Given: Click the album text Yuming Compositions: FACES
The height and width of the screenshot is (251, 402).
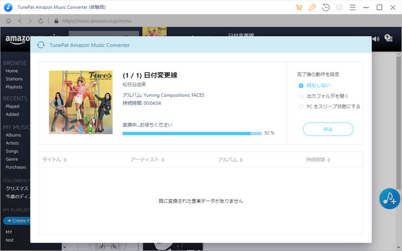Looking at the screenshot, I should click(x=174, y=95).
